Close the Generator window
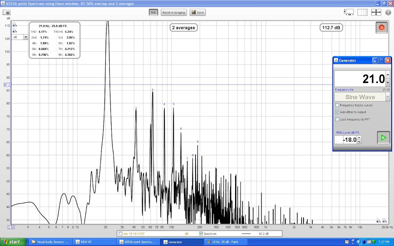Image resolution: width=394 pixels, height=246 pixels. click(x=388, y=60)
